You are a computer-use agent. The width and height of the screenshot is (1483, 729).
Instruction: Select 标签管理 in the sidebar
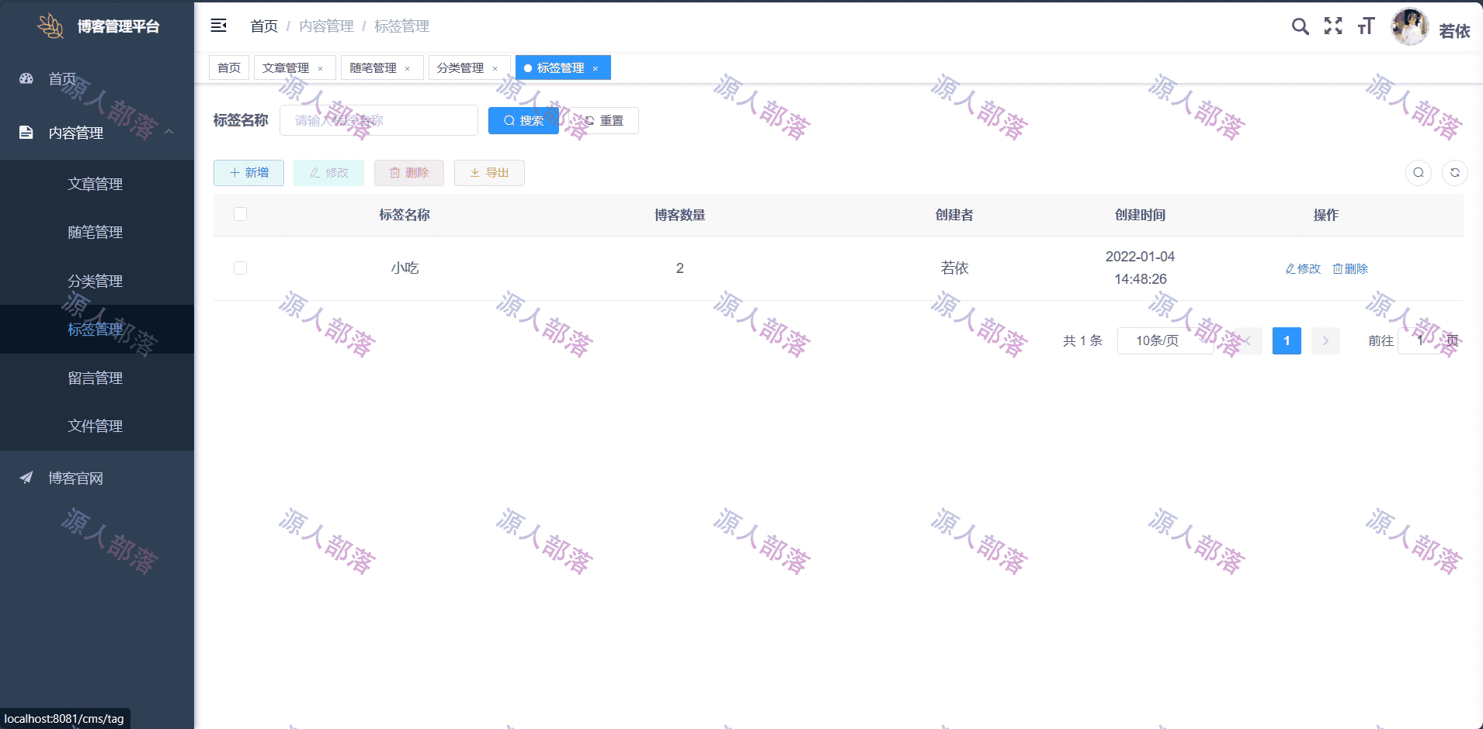pyautogui.click(x=97, y=329)
